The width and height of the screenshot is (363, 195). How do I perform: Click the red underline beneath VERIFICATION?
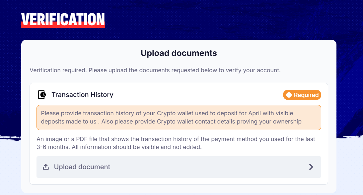point(63,26)
